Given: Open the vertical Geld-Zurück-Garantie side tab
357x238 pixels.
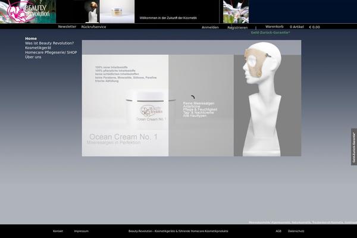Looking at the screenshot, I should [354, 147].
